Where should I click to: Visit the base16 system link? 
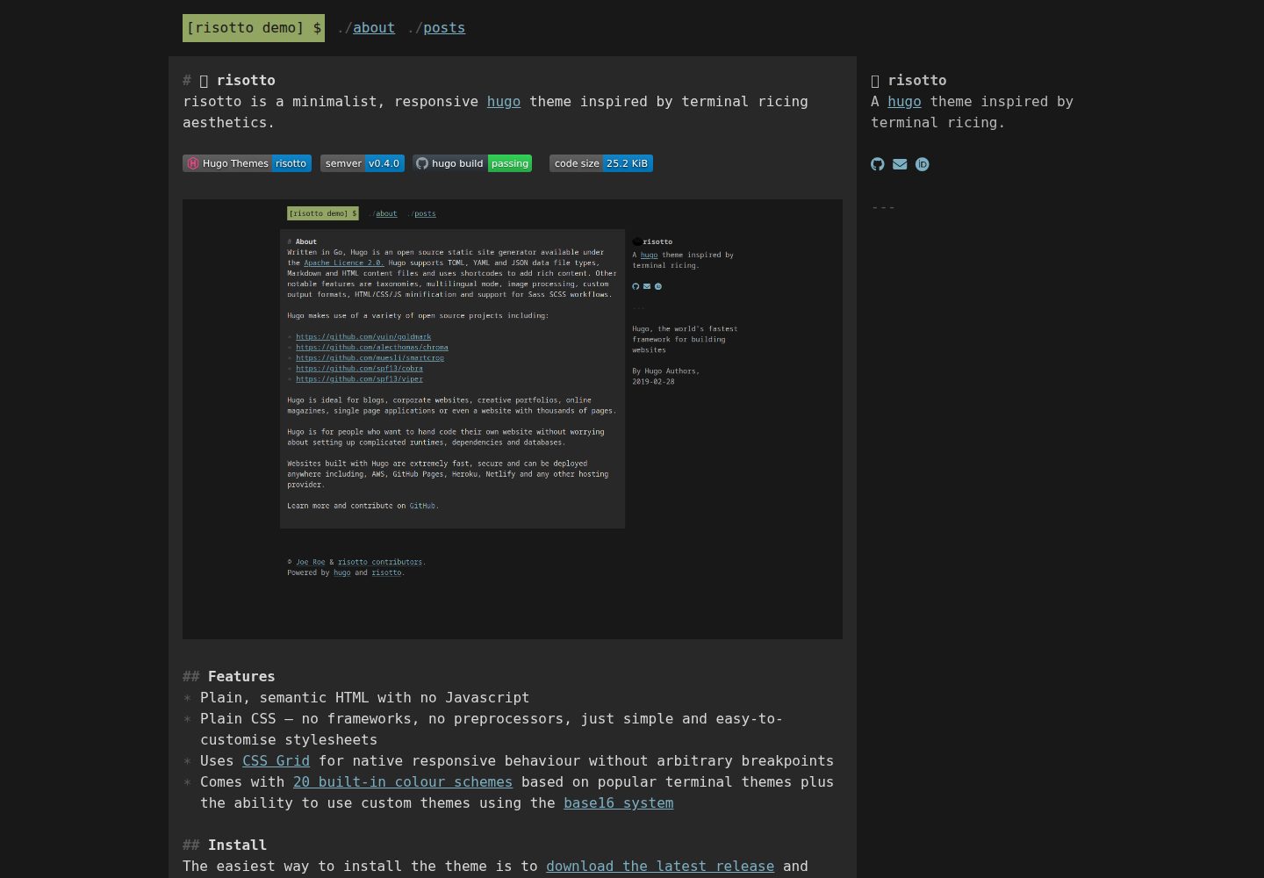point(619,802)
